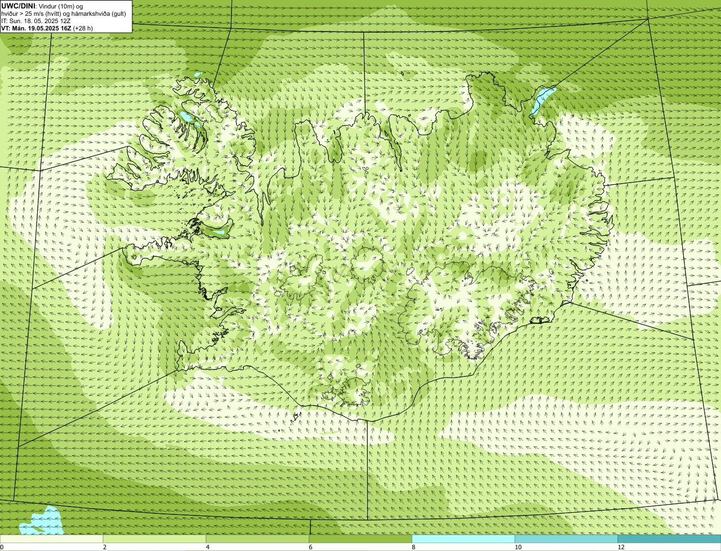
Task: Select the above-12 m/s teal colorbar segment
Action: coord(669,539)
